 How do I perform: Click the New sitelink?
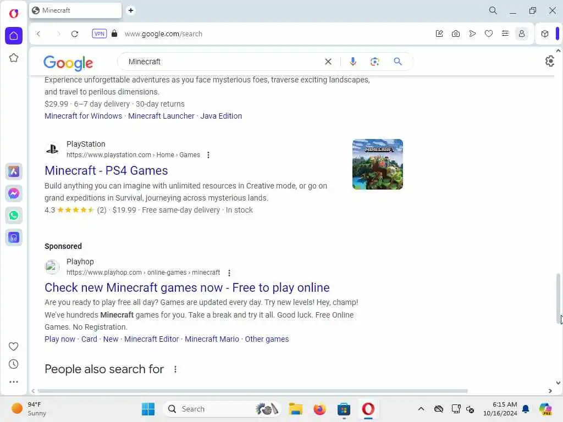111,339
